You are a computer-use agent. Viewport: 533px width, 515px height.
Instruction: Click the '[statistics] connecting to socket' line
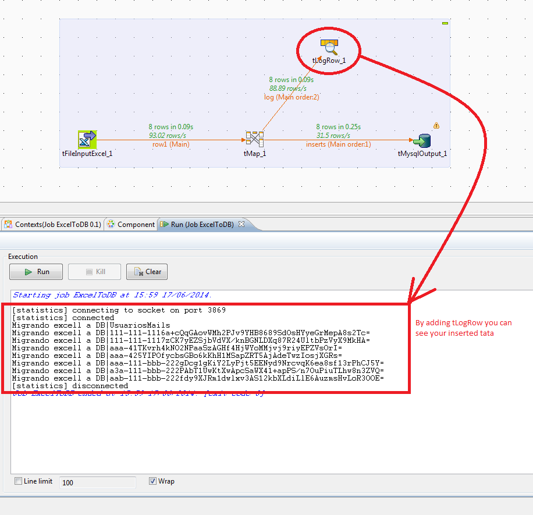coord(119,310)
